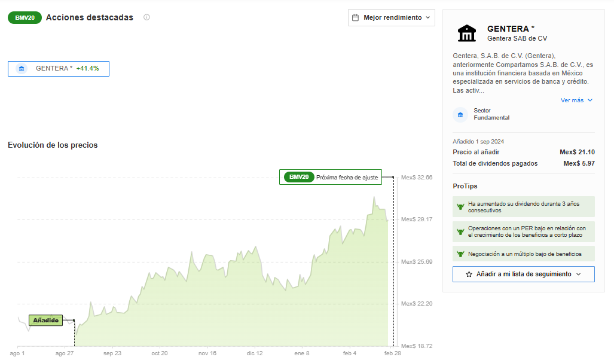Viewport: 614px width, 363px height.
Task: Click the BMV20 green badge in header
Action: (25, 17)
